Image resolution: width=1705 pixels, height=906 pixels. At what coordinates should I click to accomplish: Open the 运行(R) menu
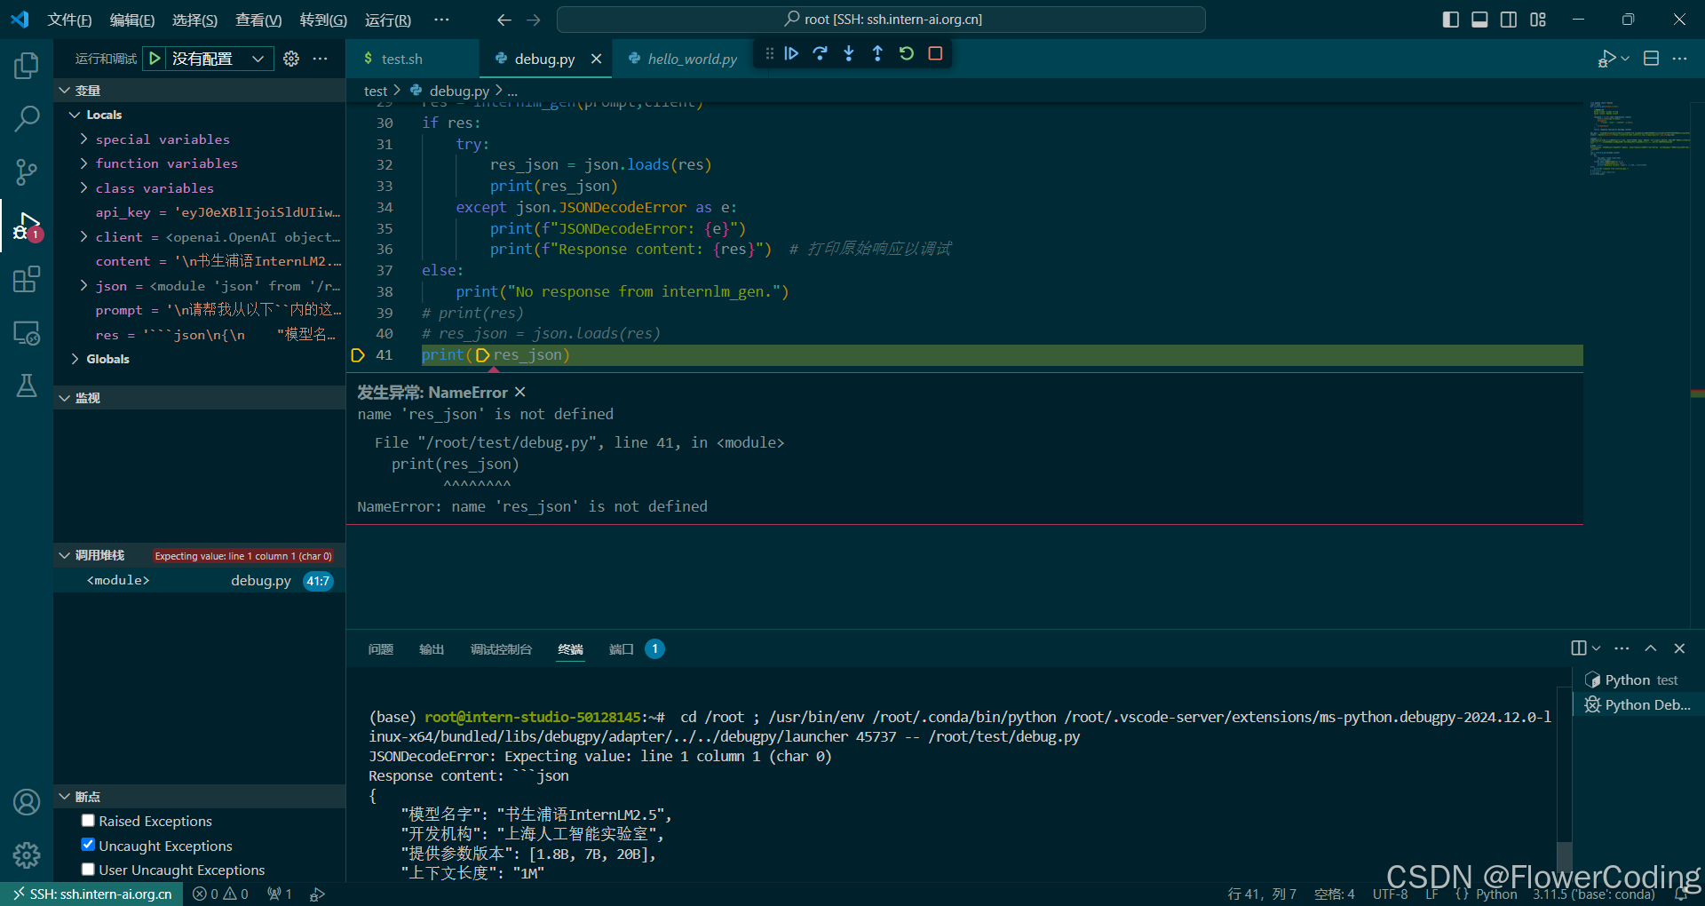[387, 20]
